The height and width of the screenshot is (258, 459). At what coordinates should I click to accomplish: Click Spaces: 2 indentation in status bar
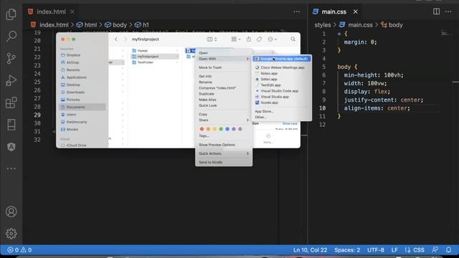pyautogui.click(x=347, y=250)
